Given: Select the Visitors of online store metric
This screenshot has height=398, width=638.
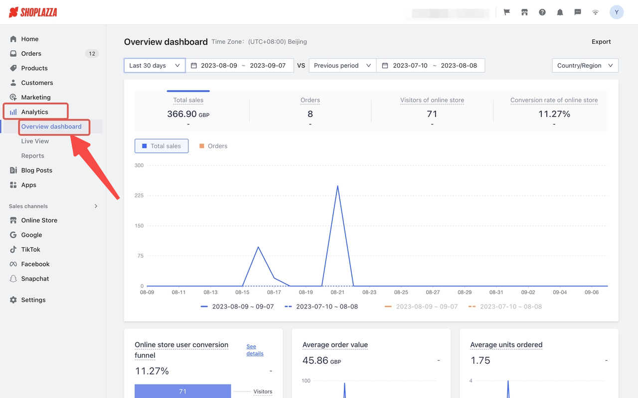Looking at the screenshot, I should pos(432,110).
